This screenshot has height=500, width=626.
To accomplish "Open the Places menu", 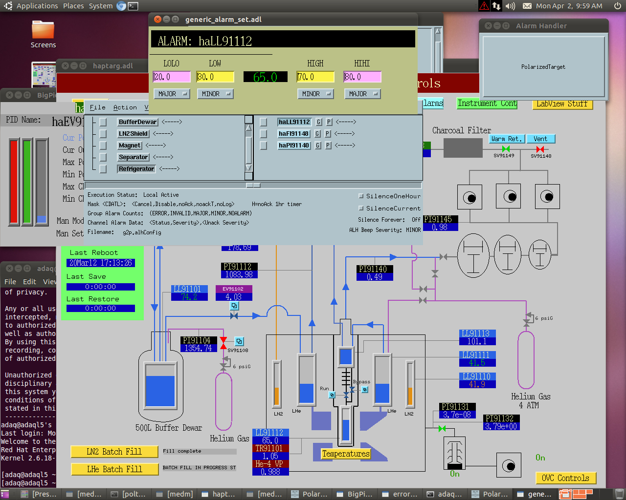I will pos(73,6).
